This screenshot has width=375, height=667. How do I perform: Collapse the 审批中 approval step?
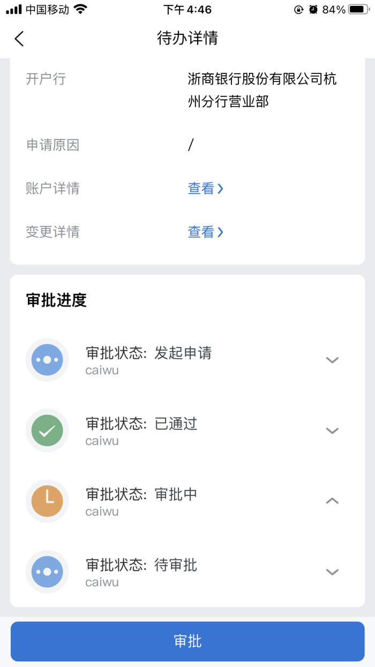(332, 501)
